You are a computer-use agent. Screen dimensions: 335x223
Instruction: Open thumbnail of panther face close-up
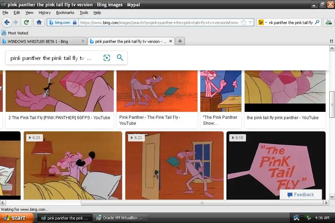(285, 91)
